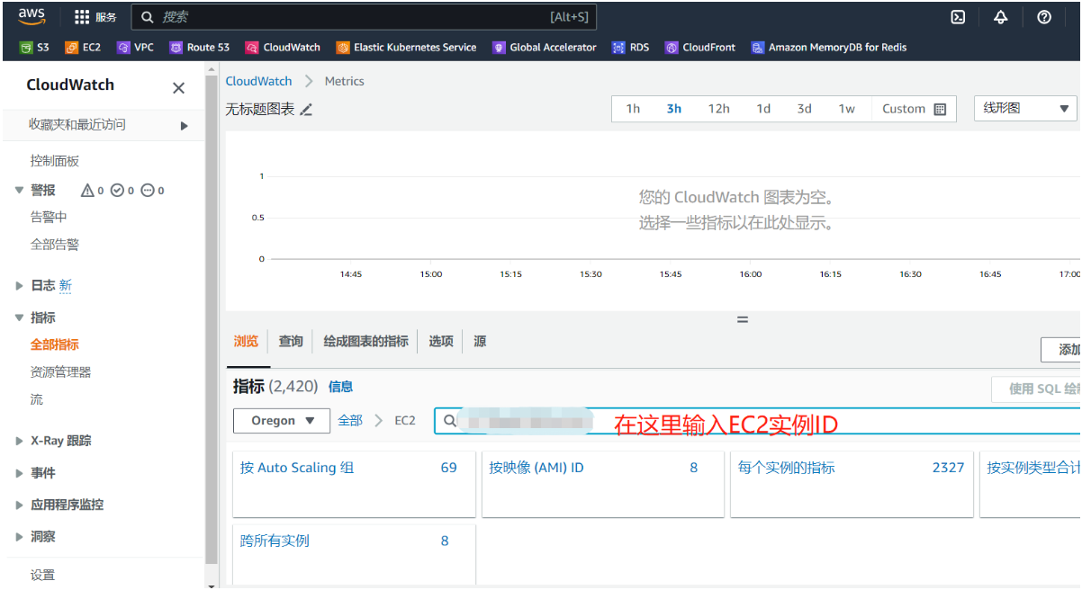
Task: Open the 跨所有实例 metric card
Action: point(354,555)
